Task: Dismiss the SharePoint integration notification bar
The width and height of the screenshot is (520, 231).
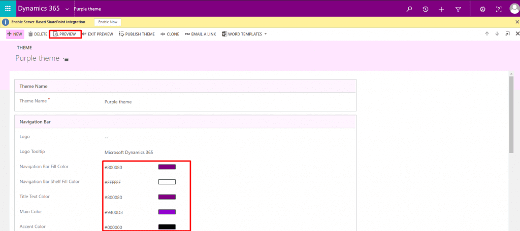Action: click(x=516, y=22)
